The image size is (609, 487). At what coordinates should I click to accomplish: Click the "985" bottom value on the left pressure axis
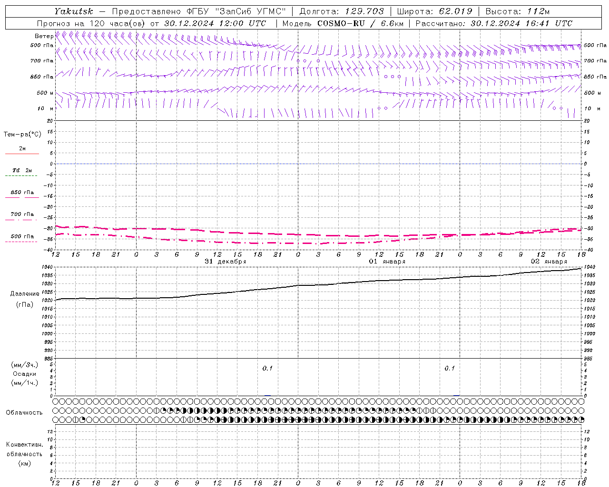coord(49,359)
